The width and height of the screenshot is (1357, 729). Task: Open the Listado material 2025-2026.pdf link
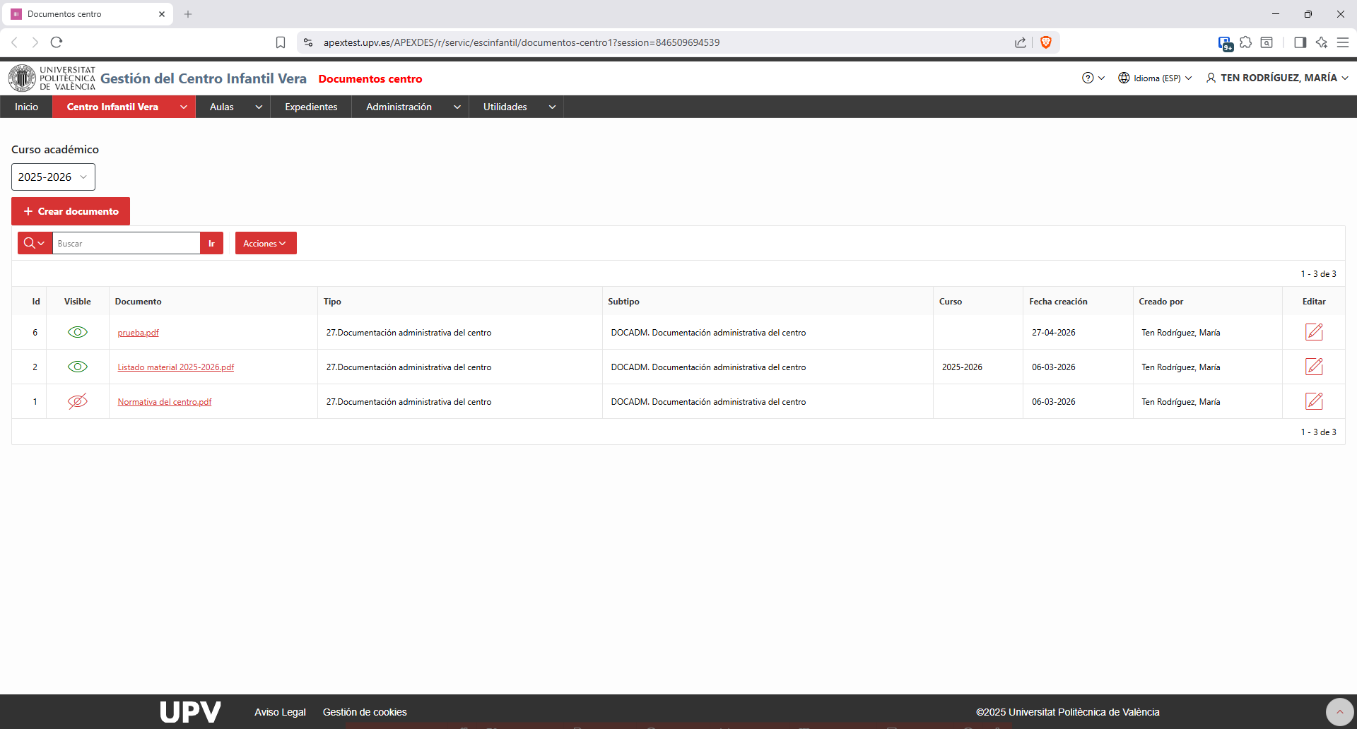(x=176, y=367)
